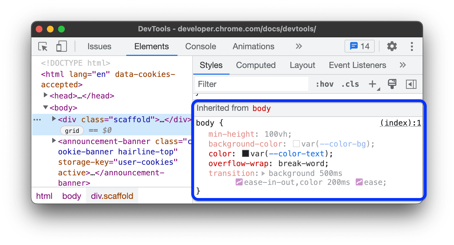Expand the head element node
The image size is (454, 245).
pyautogui.click(x=46, y=95)
